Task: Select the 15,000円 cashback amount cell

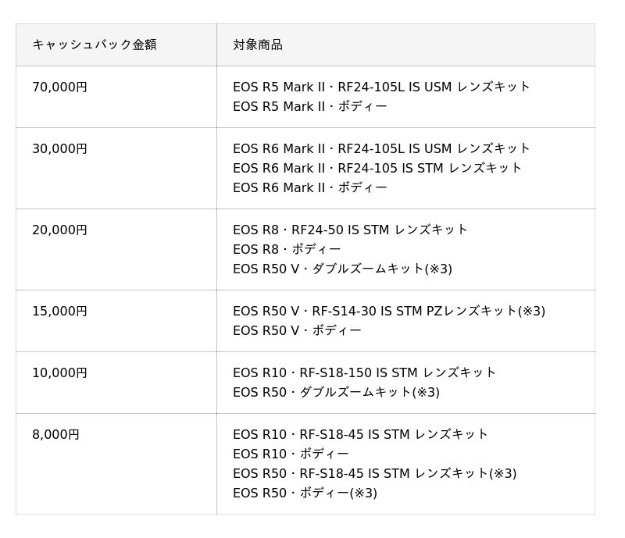Action: 116,321
